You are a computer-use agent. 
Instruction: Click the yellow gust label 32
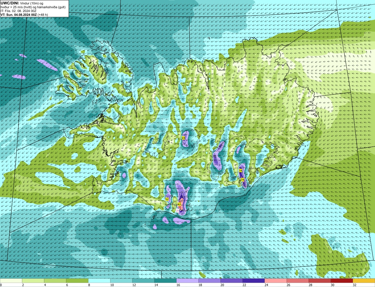(x=167, y=199)
